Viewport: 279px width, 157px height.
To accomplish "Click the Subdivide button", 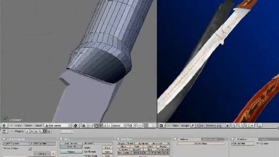I will [143, 143].
